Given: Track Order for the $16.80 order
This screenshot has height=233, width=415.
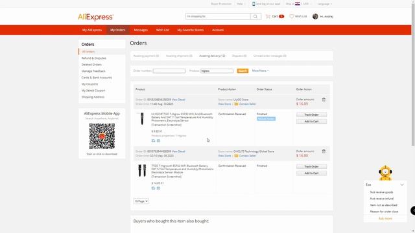Looking at the screenshot, I should click(311, 166).
